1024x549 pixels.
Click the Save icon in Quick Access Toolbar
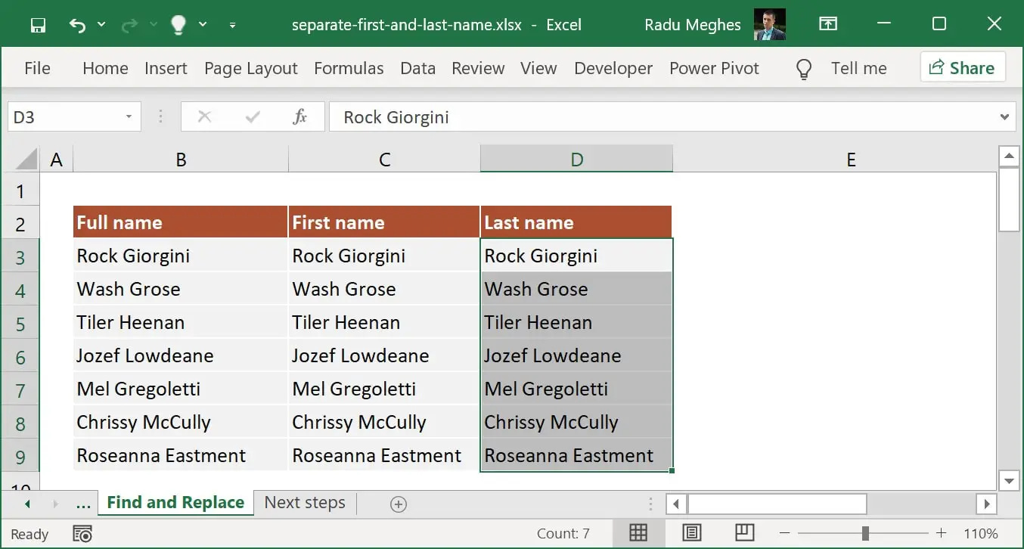click(x=37, y=24)
